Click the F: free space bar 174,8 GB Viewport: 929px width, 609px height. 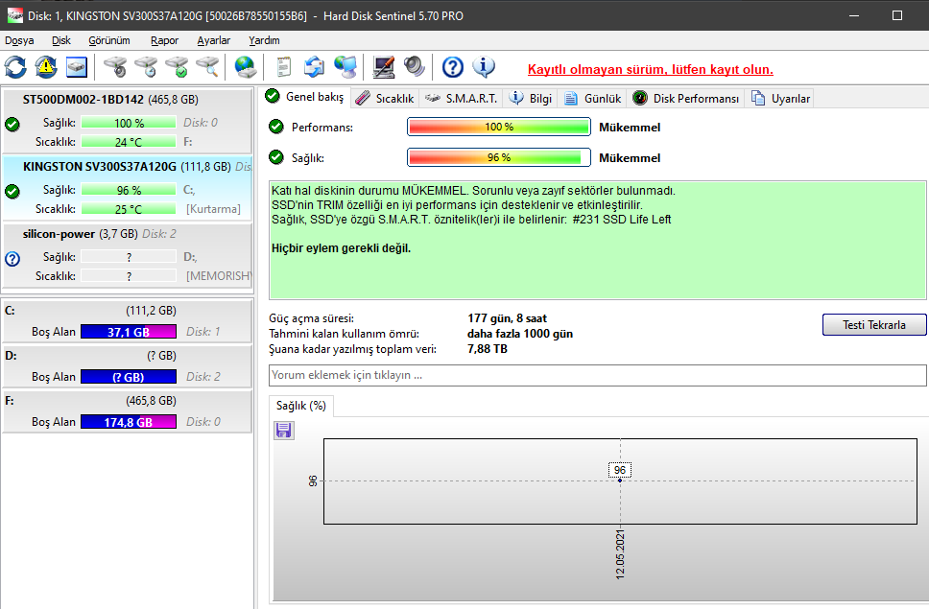pyautogui.click(x=129, y=422)
